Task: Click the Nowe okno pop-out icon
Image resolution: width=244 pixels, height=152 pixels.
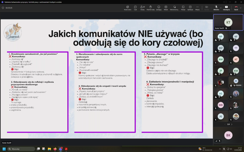Action: pos(127,7)
